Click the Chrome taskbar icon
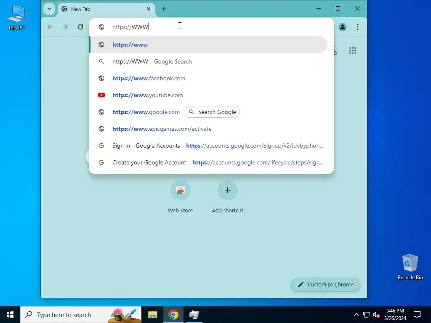This screenshot has height=323, width=431. (173, 315)
